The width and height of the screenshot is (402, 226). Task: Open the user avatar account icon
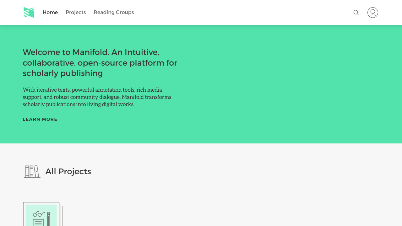(373, 13)
